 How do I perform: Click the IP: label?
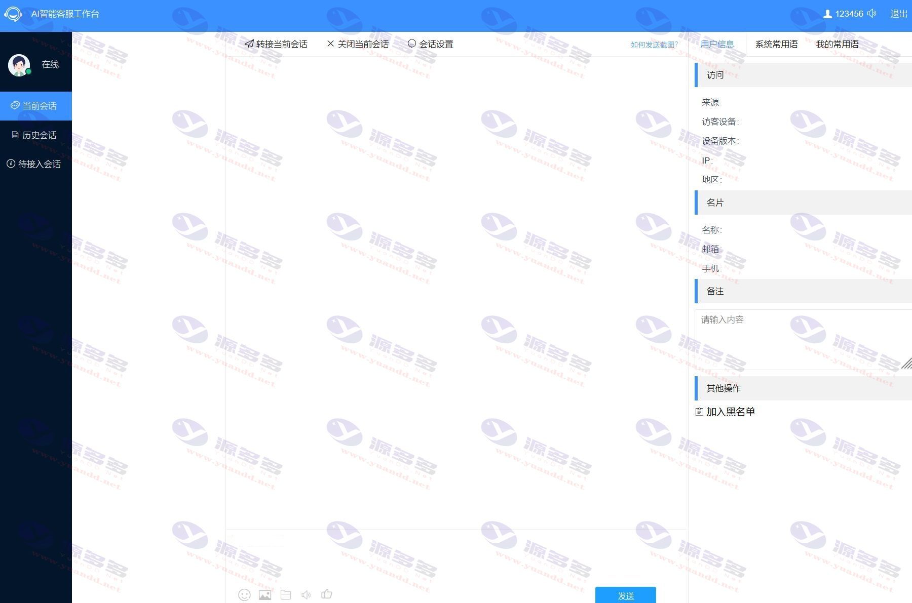coord(707,160)
